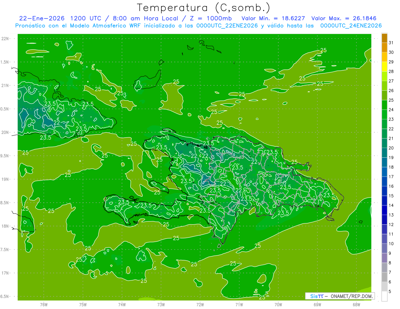The height and width of the screenshot is (309, 400).
Task: Click the legend band between 23 and 24
Action: tap(384, 114)
